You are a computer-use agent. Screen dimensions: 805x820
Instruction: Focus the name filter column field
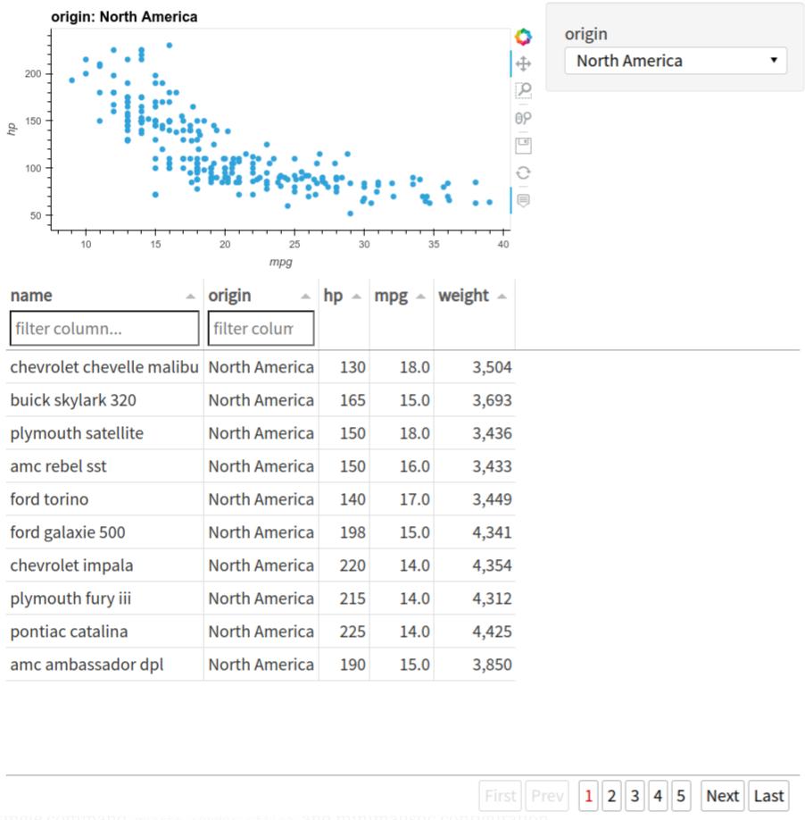pos(104,329)
